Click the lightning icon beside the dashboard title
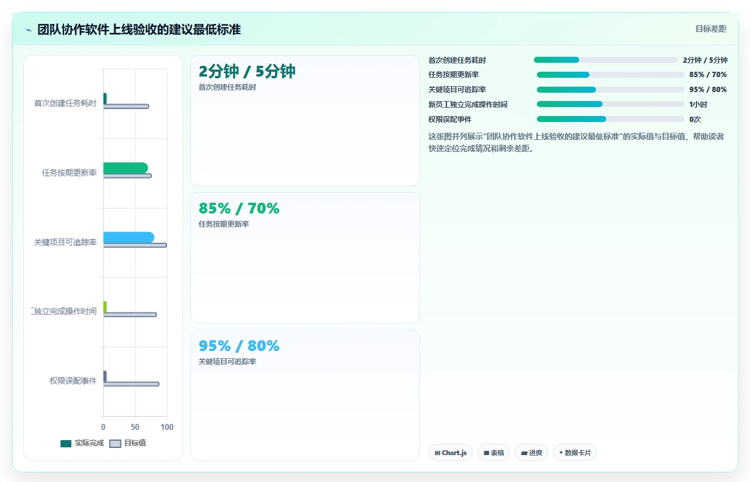The height and width of the screenshot is (482, 751). tap(28, 30)
